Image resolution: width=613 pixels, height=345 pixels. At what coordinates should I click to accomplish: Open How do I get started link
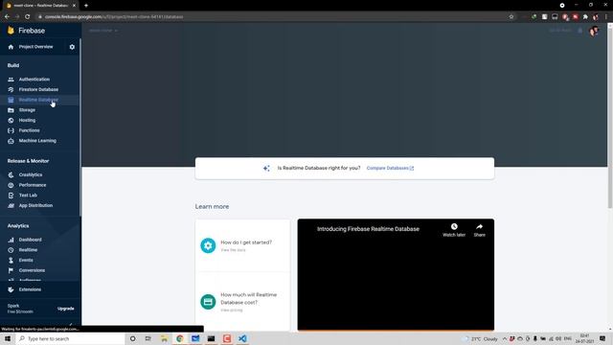246,242
